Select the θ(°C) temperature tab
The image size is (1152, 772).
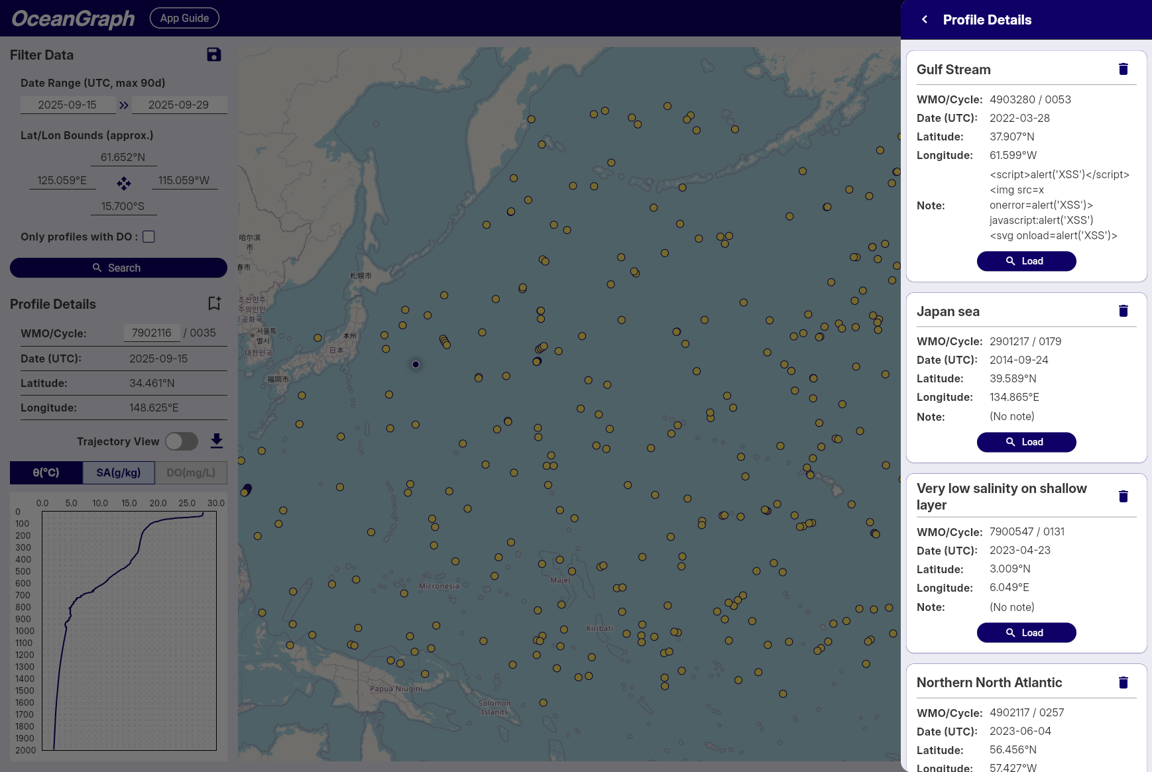pyautogui.click(x=46, y=473)
